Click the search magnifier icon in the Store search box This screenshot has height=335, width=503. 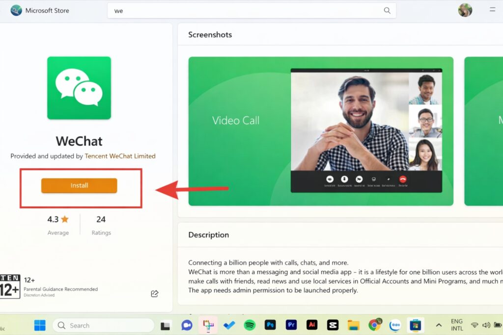point(387,11)
